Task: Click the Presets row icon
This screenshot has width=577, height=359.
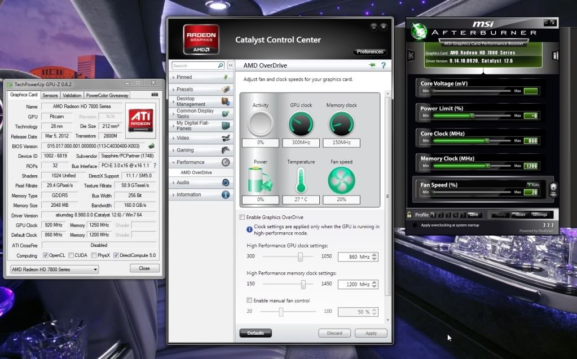Action: (x=226, y=90)
